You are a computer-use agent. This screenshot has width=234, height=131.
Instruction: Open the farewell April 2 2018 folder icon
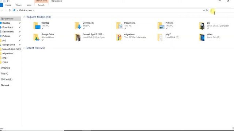[x=78, y=37]
